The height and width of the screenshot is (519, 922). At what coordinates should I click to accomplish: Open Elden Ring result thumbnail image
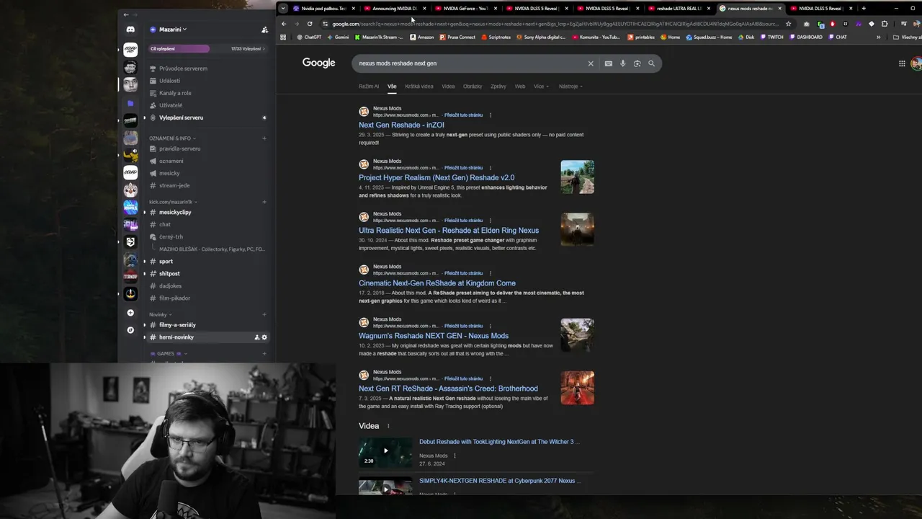coord(578,229)
